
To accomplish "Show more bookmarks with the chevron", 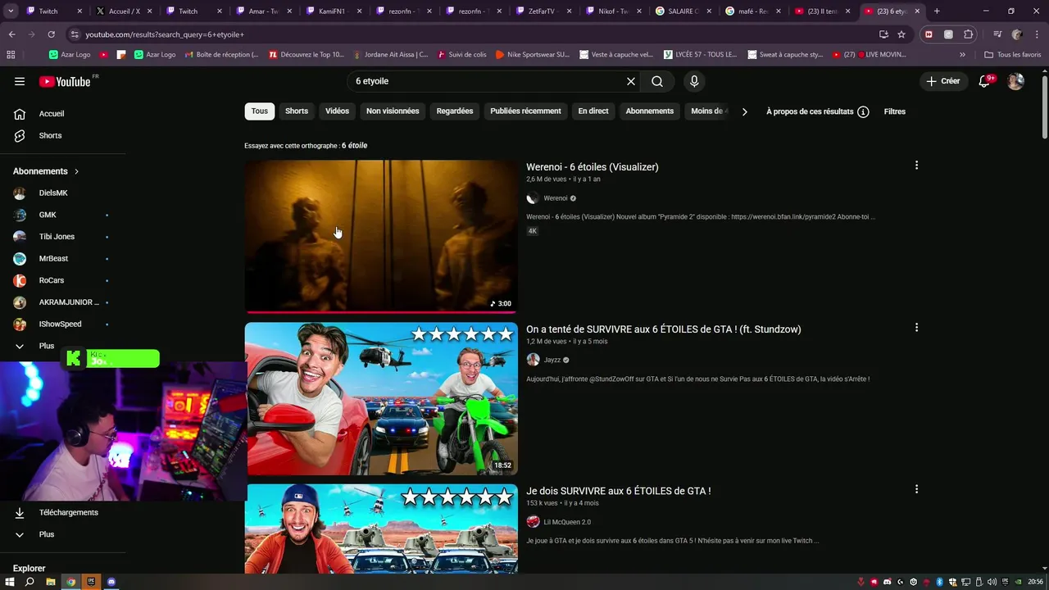I will 962,55.
